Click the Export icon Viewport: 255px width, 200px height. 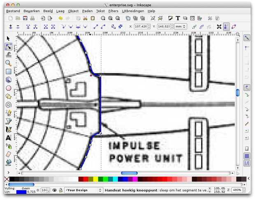[x=50, y=18]
